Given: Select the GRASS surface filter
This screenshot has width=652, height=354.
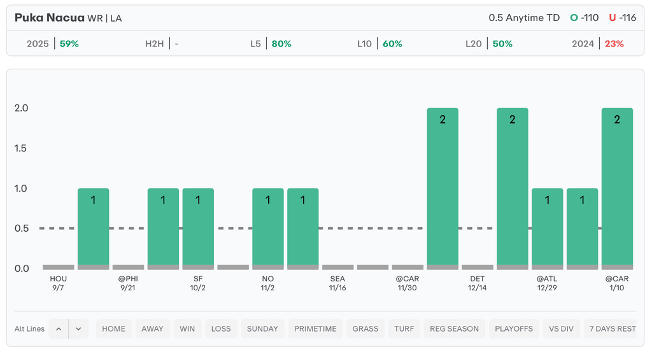Looking at the screenshot, I should (x=365, y=329).
